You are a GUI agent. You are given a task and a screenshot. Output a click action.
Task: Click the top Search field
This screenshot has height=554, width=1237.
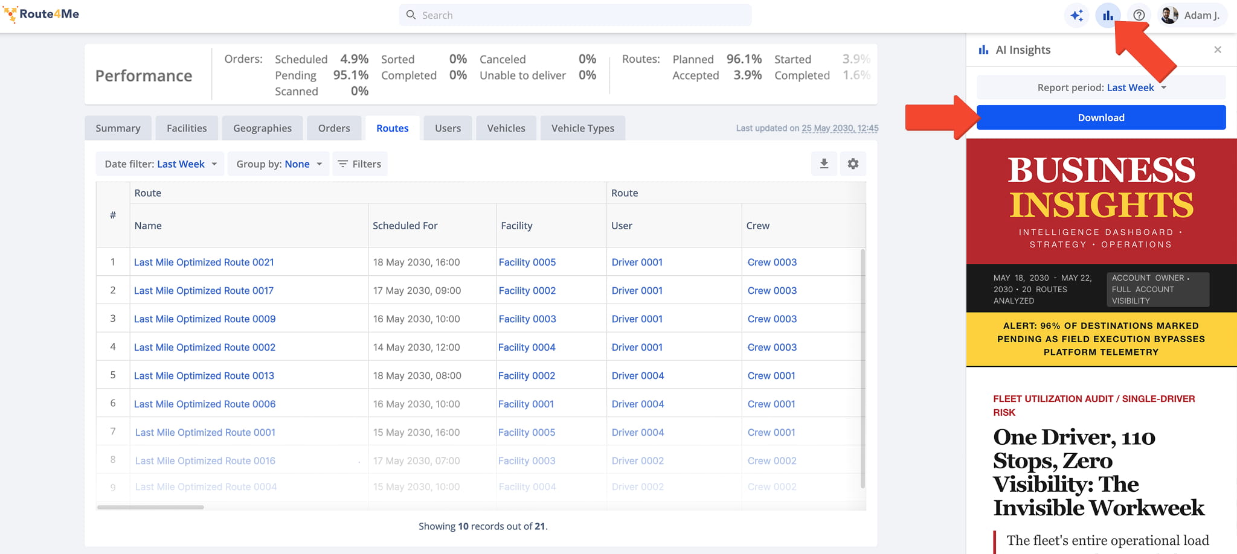click(x=575, y=15)
